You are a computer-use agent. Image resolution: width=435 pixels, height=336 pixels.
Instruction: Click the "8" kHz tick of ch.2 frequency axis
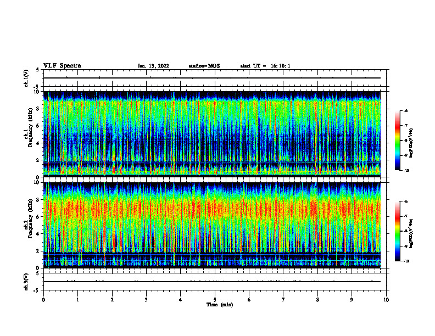point(38,200)
